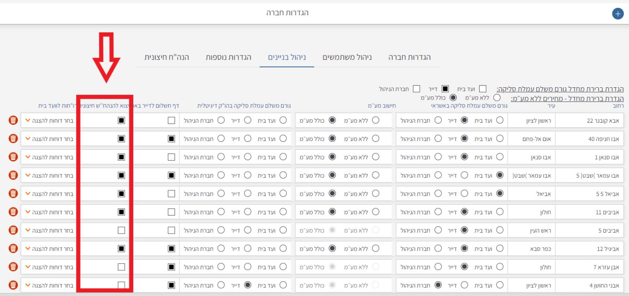Check the default חברת הניהול checkbox at top
629x296 pixels.
[416, 89]
